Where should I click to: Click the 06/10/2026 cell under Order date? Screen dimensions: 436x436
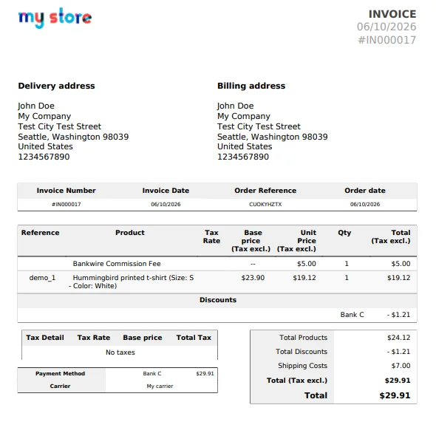tap(365, 205)
